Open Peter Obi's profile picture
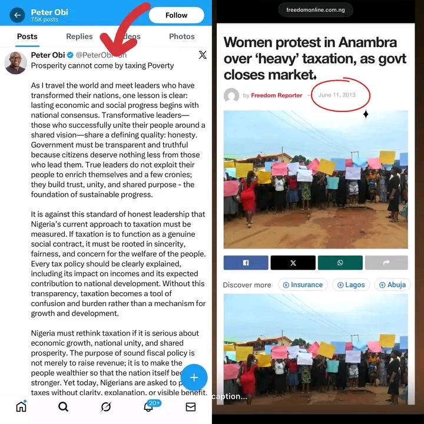Screen dimensions: 424x424 (16, 63)
